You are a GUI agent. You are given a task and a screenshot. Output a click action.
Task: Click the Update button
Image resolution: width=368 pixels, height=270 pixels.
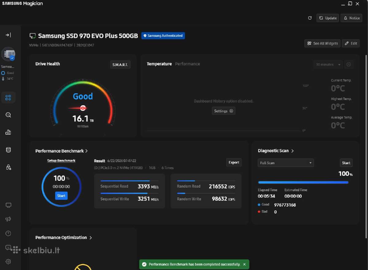click(328, 18)
